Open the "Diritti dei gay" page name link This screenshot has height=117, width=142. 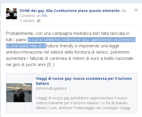[x=70, y=11]
